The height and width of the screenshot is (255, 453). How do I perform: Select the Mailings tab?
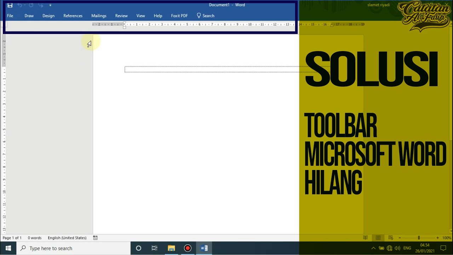[99, 16]
